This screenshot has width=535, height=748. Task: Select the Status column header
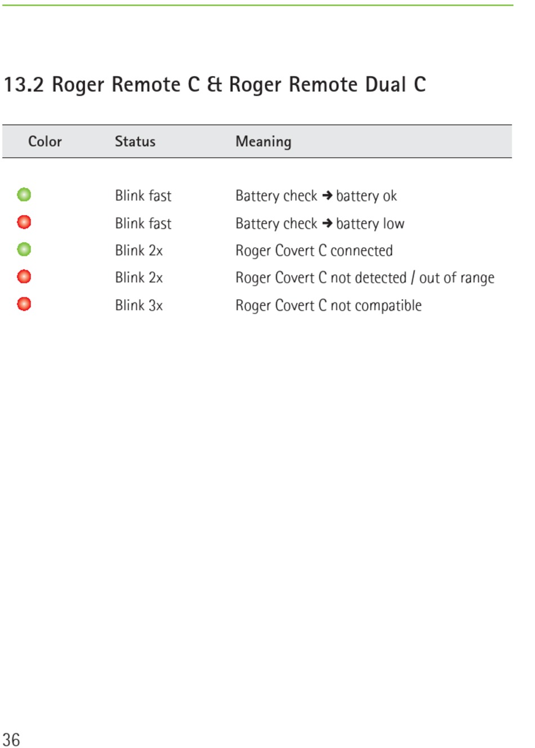(135, 141)
